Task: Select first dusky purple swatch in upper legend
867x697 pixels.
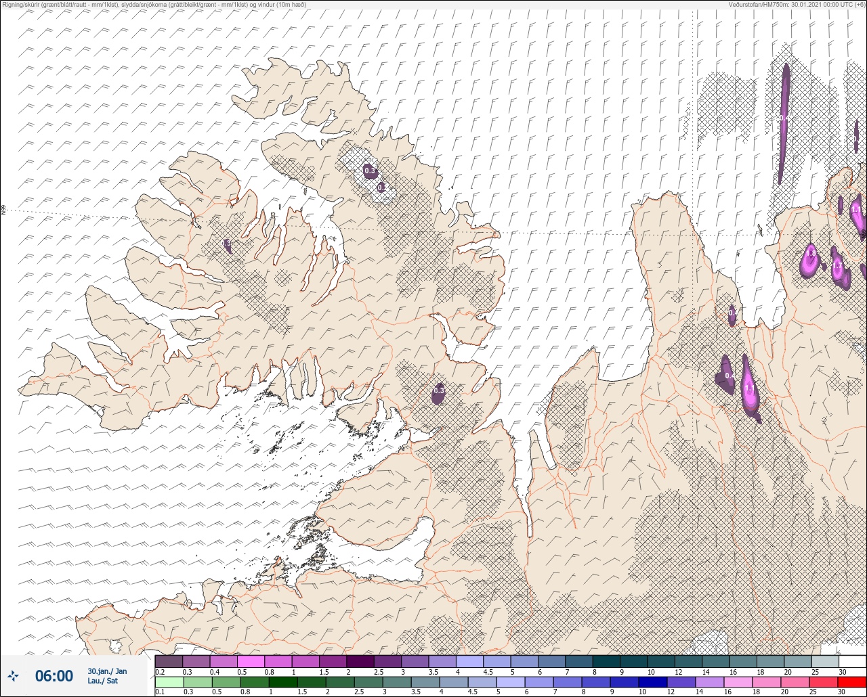Action: tap(169, 661)
